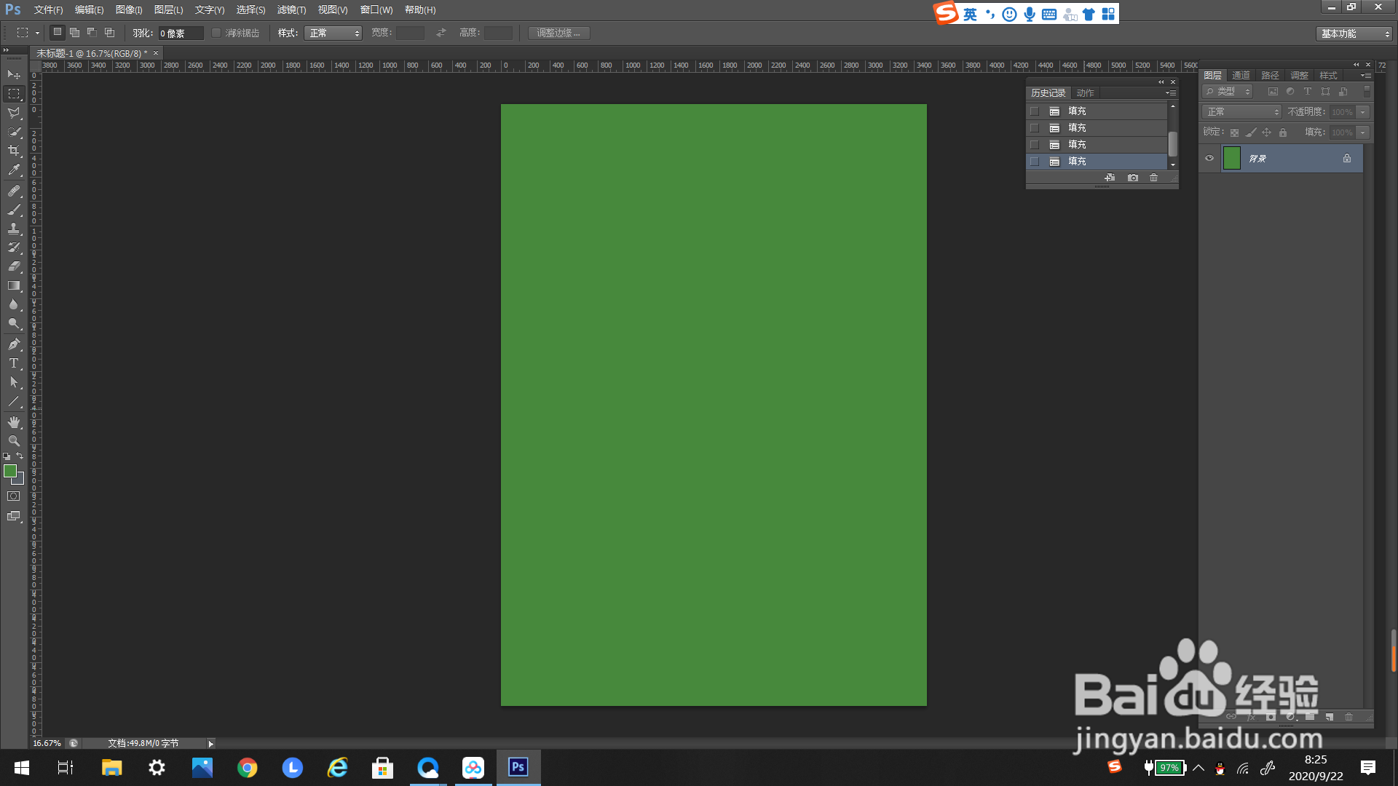Toggle the checkbox beside last 填充 history state
This screenshot has width=1398, height=786.
1034,162
